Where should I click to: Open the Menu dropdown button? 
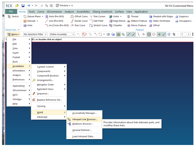pos(13,34)
